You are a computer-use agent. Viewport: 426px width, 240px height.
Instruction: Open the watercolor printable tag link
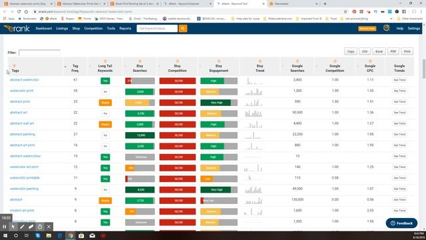point(25,178)
